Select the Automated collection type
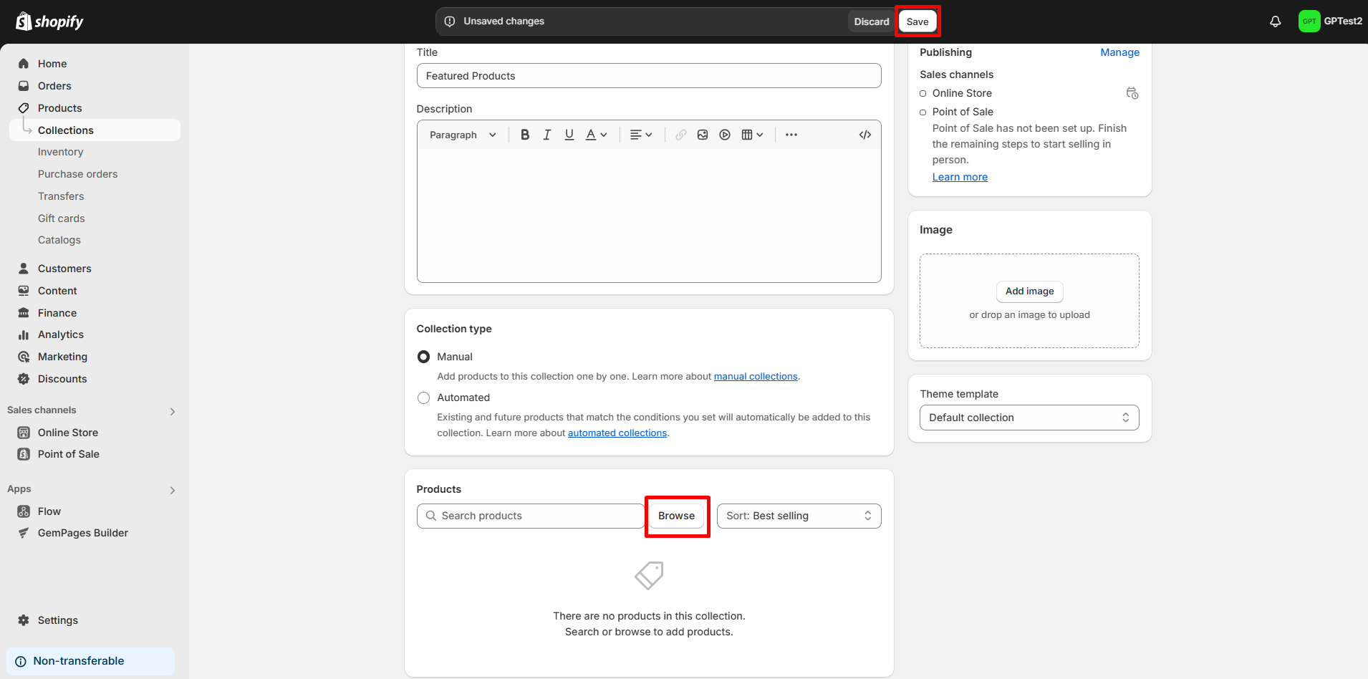Viewport: 1368px width, 679px height. point(424,398)
